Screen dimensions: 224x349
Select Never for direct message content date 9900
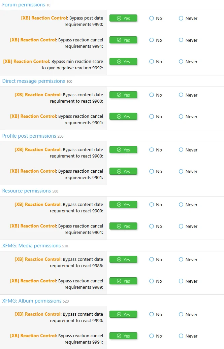(x=181, y=95)
